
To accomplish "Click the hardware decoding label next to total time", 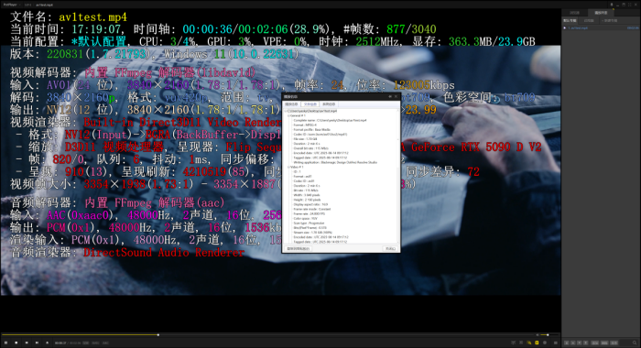I will 86,343.
